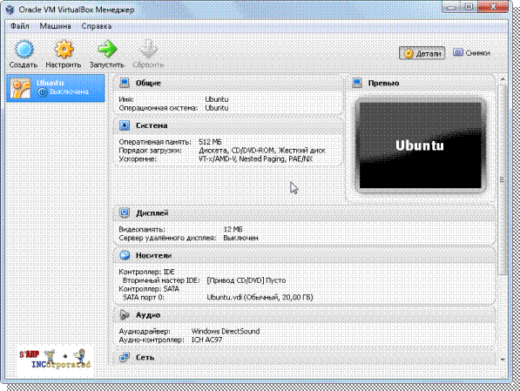Select the Ubuntu virtual machine entry

tap(56, 88)
